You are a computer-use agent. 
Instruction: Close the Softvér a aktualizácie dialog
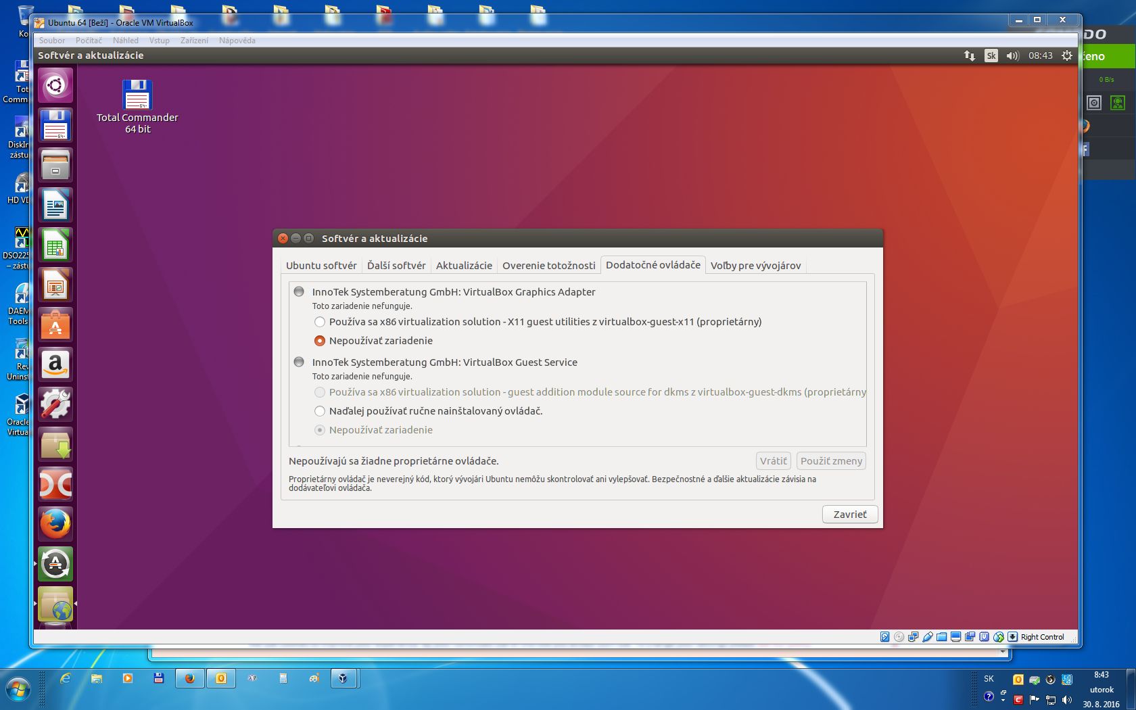[x=283, y=238]
